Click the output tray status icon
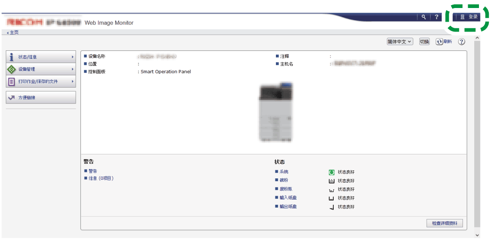Screen dimensions: 494x241 (x=331, y=207)
